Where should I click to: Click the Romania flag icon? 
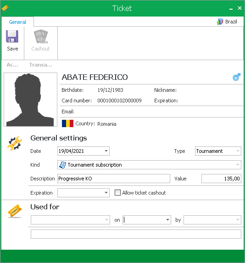pos(67,123)
